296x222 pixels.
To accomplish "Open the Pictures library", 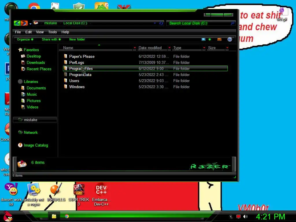I will 34,101.
